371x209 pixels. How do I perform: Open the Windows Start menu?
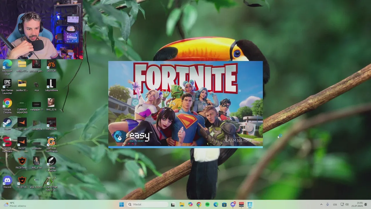coord(121,204)
